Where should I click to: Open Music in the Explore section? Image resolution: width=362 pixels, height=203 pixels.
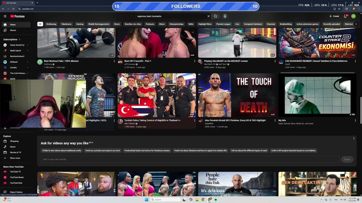click(x=16, y=147)
